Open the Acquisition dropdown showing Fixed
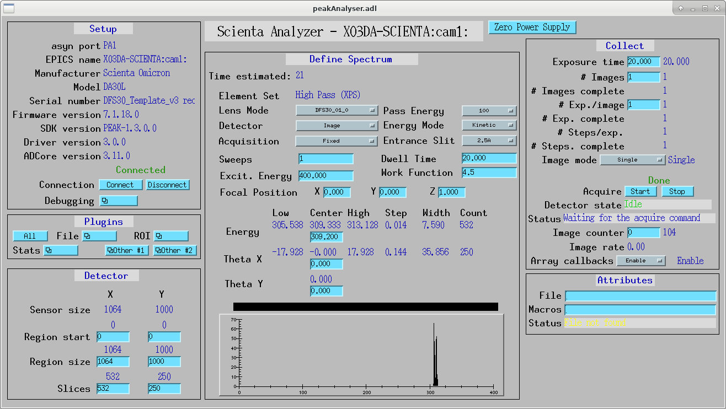Screen dimensions: 726x409 tap(337, 141)
